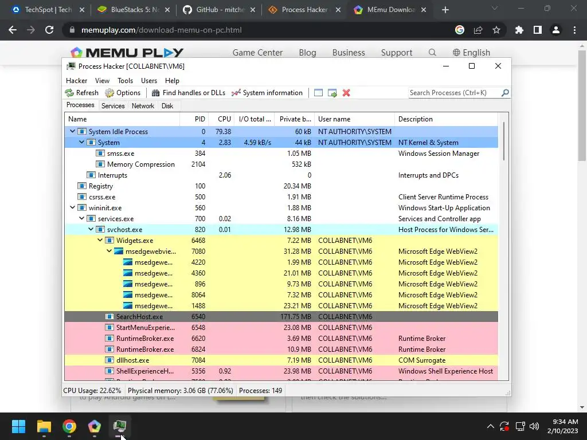Open Windows Start button

pos(18,426)
